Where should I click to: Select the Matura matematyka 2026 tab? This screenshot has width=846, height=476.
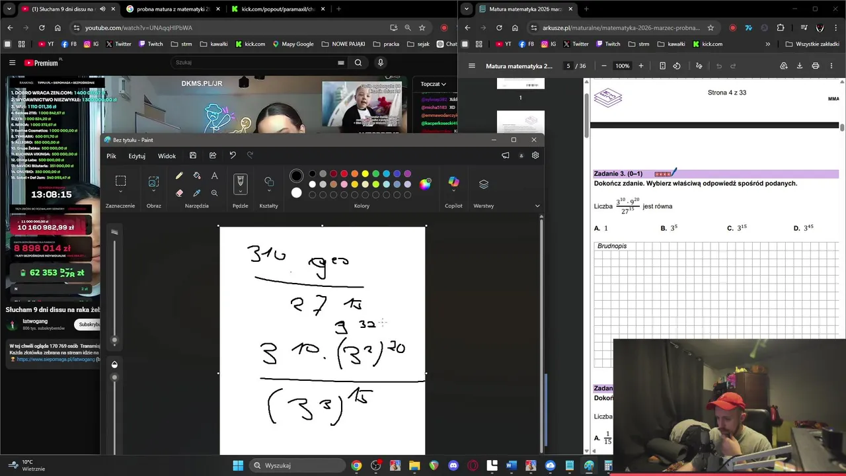click(x=525, y=9)
